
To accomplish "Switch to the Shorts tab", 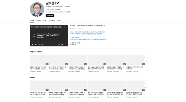I will (45, 20).
